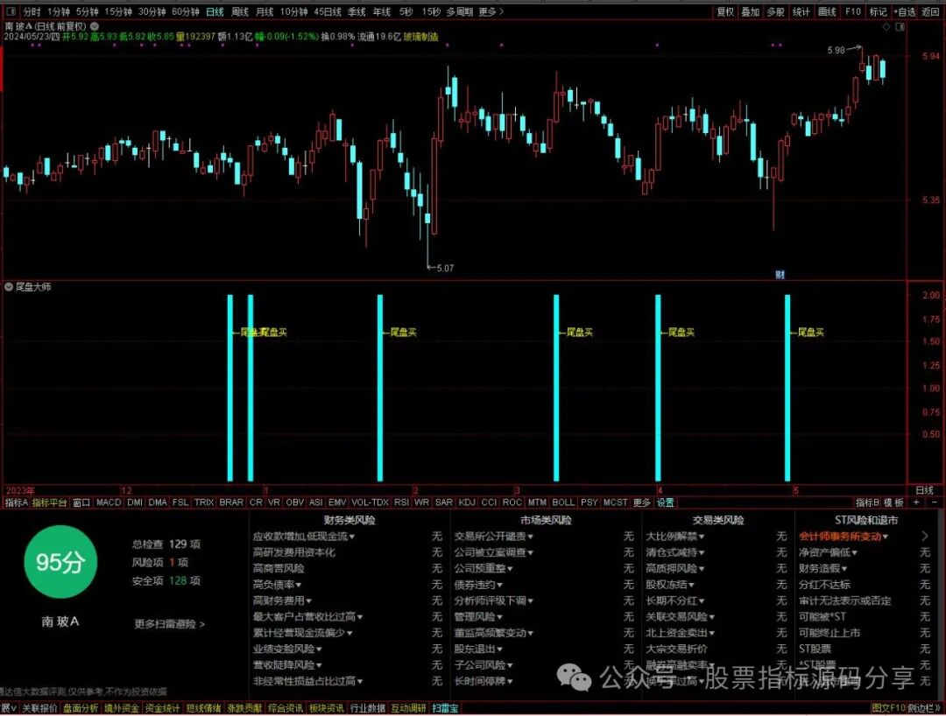The width and height of the screenshot is (946, 716).
Task: Expand 大比例解禁 risk item
Action: 675,536
